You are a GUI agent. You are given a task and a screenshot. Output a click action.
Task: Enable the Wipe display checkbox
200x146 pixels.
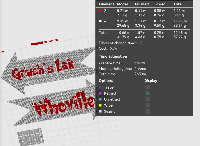point(148,105)
